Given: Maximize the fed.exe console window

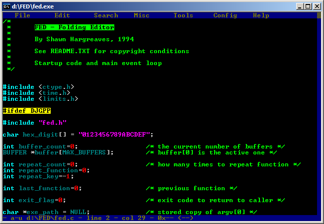Looking at the screenshot, I should click(308, 6).
